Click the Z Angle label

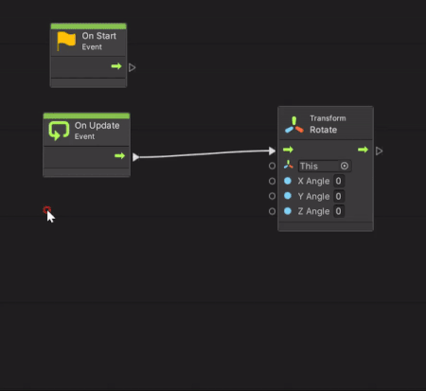(x=313, y=211)
